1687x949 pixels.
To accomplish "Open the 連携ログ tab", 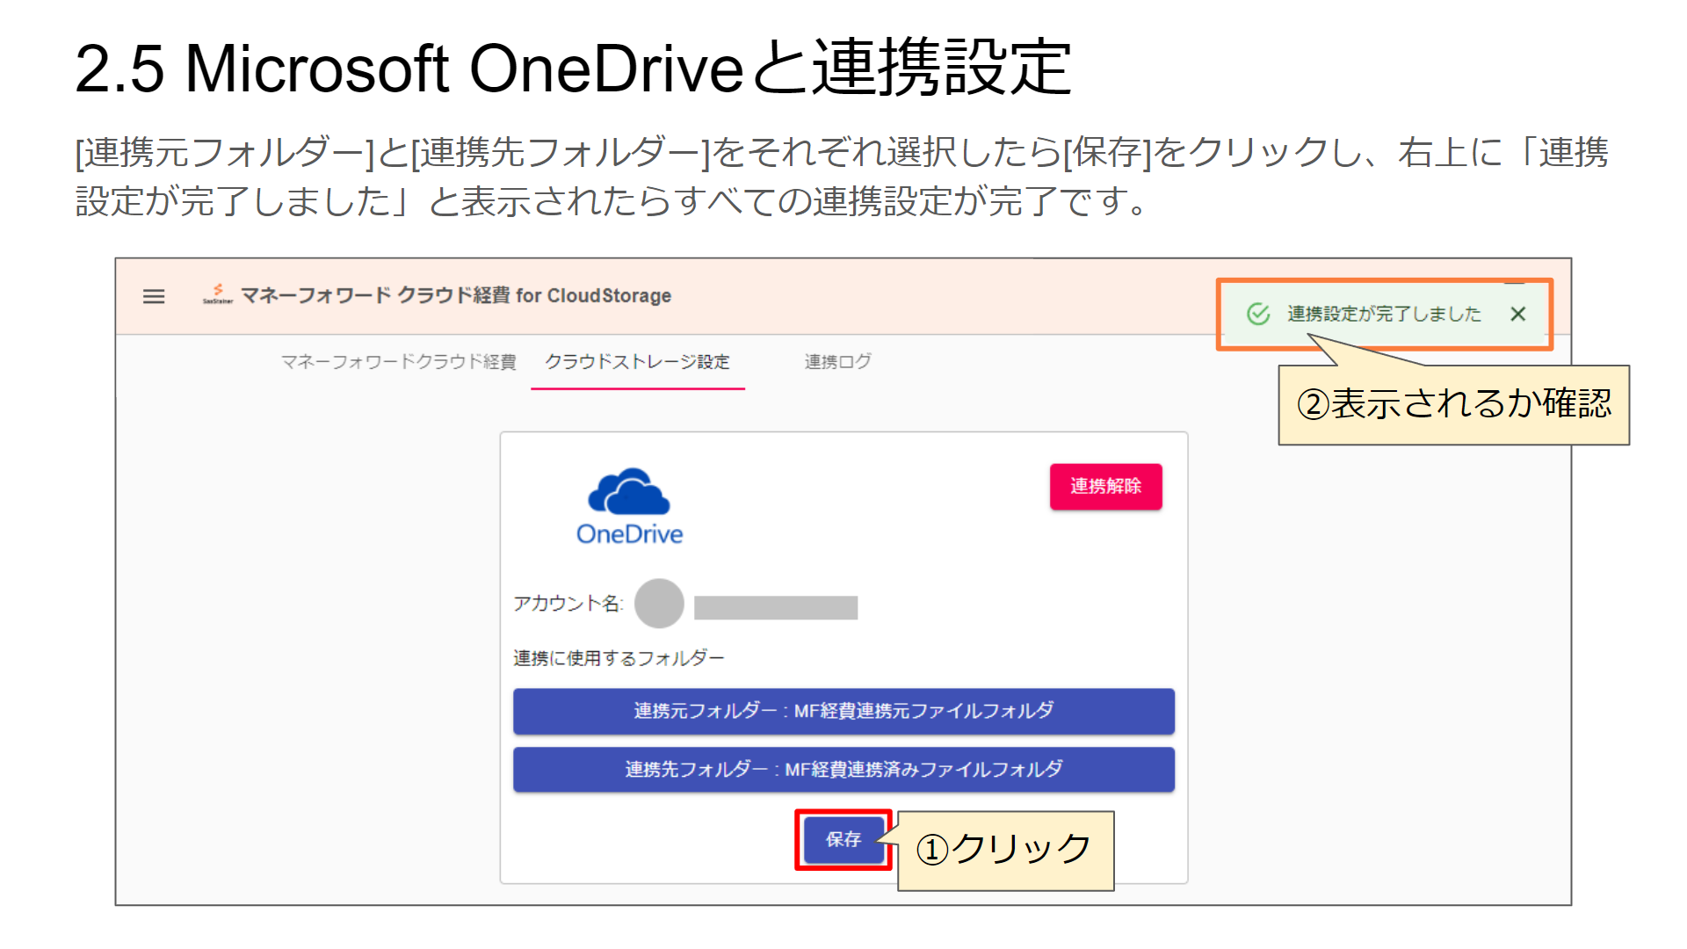I will (x=837, y=362).
